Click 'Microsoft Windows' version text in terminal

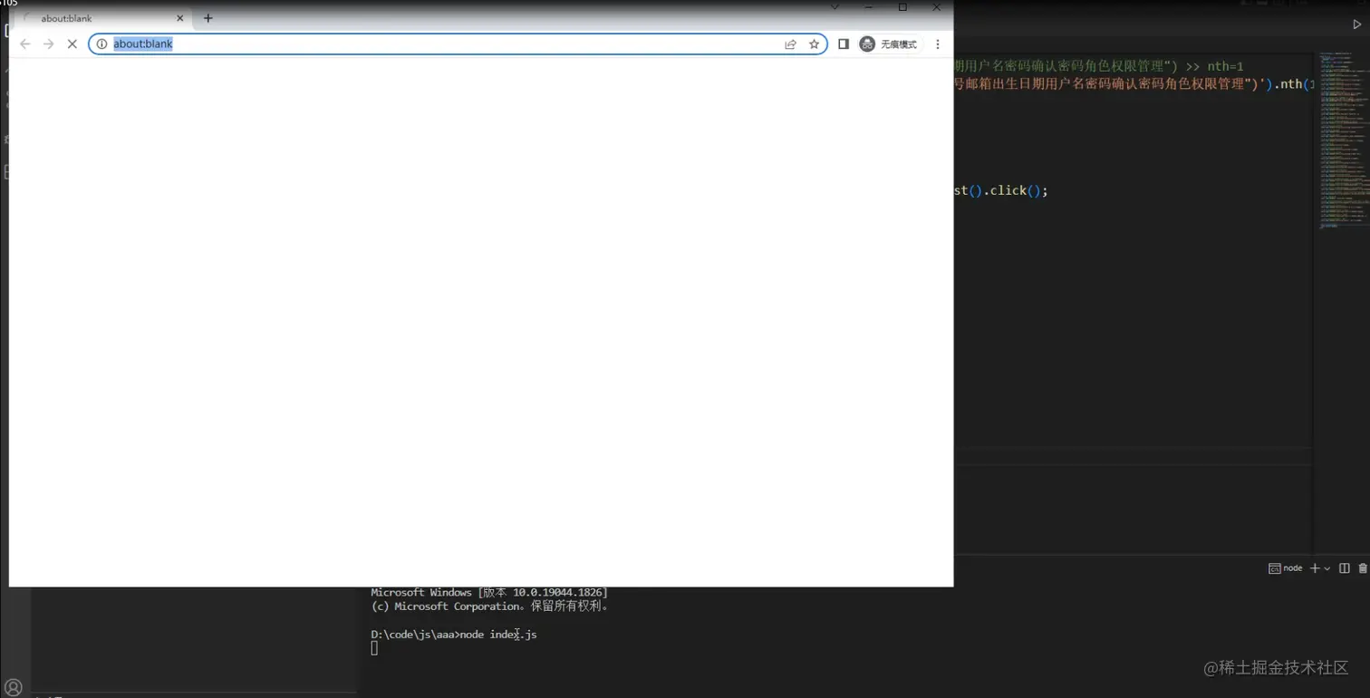[x=489, y=592]
